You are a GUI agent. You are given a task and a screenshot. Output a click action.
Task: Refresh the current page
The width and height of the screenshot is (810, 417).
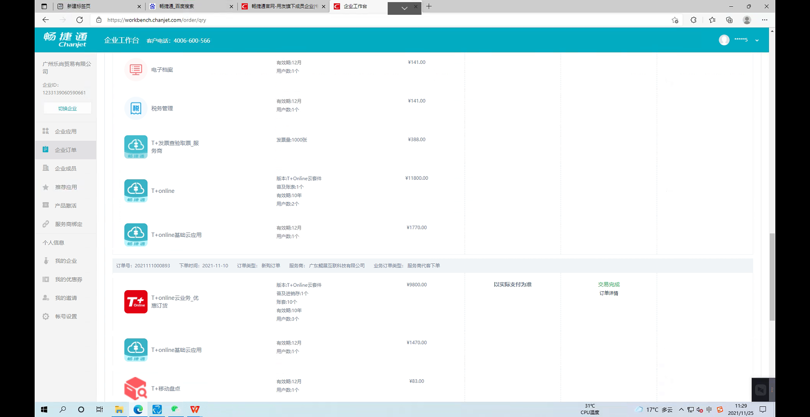79,20
